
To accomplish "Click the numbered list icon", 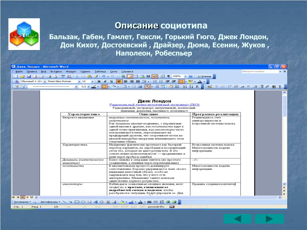I will (x=155, y=81).
